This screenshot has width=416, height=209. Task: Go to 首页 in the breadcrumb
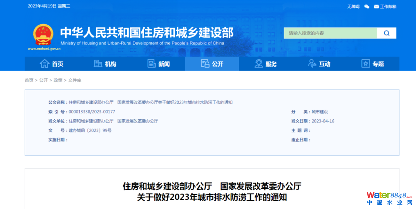click(29, 80)
